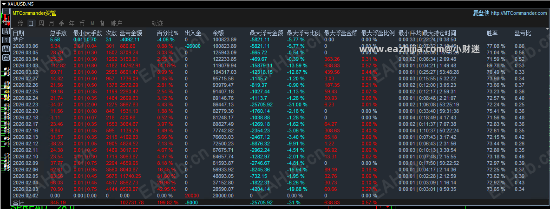This screenshot has width=550, height=209.
Task: Click the small triangle above 日期 header
Action: coord(13,28)
